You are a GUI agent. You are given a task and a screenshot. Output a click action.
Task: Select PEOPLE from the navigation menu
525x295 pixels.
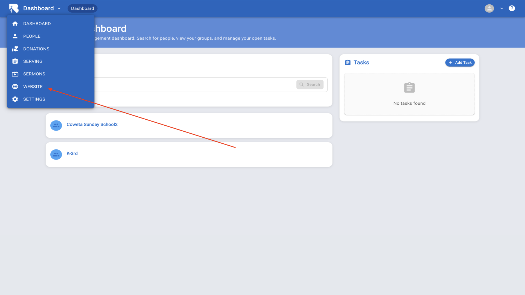point(32,36)
